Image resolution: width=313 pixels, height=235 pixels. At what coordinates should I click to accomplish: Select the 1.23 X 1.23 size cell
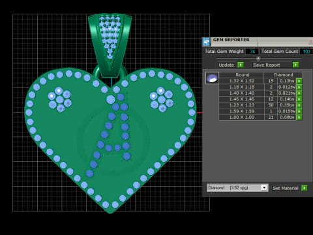pyautogui.click(x=241, y=105)
